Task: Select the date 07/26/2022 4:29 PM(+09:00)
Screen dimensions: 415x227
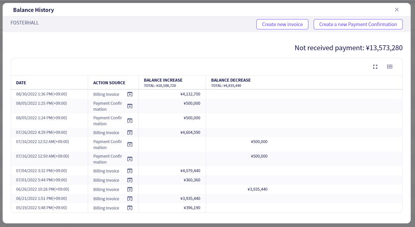Action: click(41, 132)
